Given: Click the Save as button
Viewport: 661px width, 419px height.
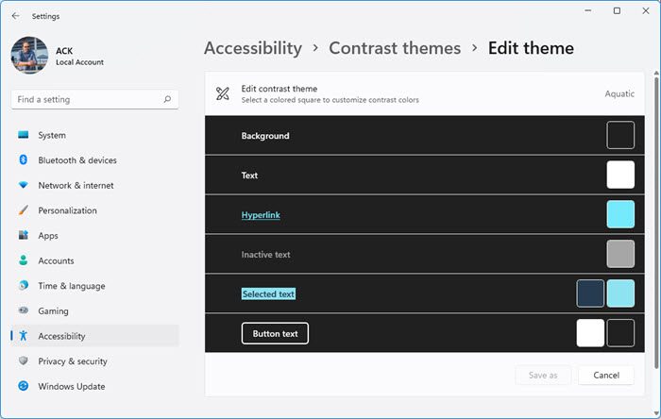Looking at the screenshot, I should [543, 375].
